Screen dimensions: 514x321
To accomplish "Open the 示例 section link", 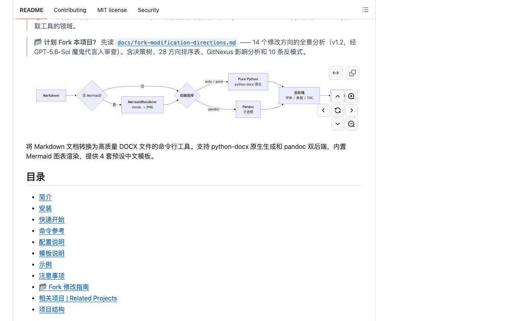I will point(45,264).
